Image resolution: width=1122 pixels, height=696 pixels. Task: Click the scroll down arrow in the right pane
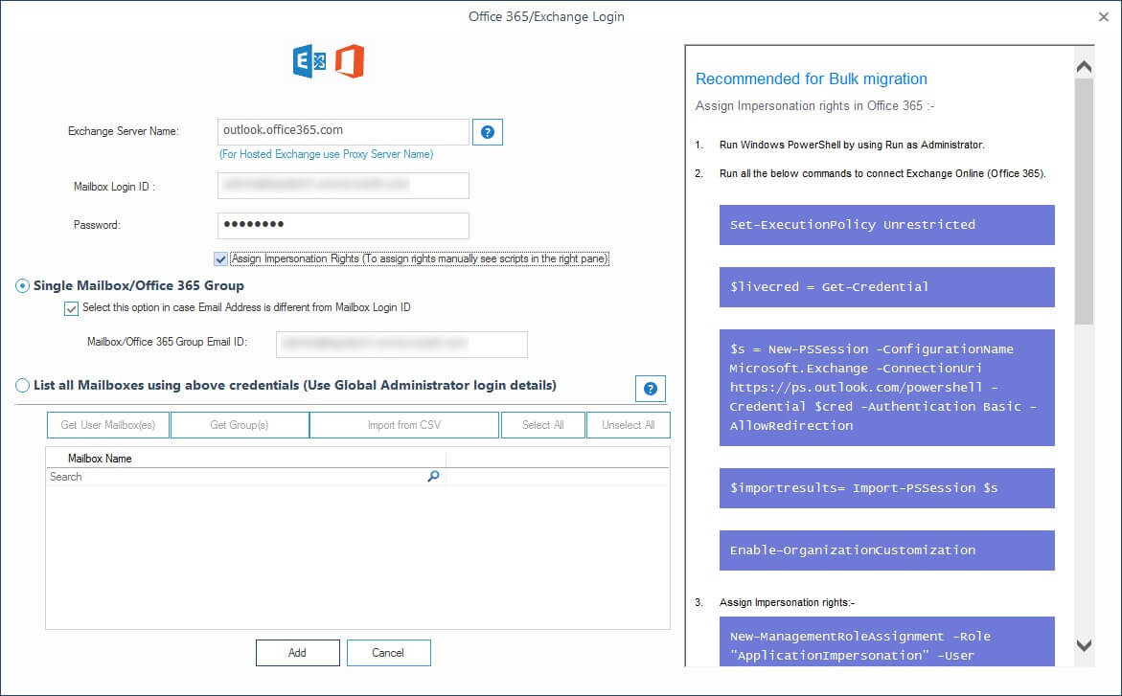click(1084, 645)
